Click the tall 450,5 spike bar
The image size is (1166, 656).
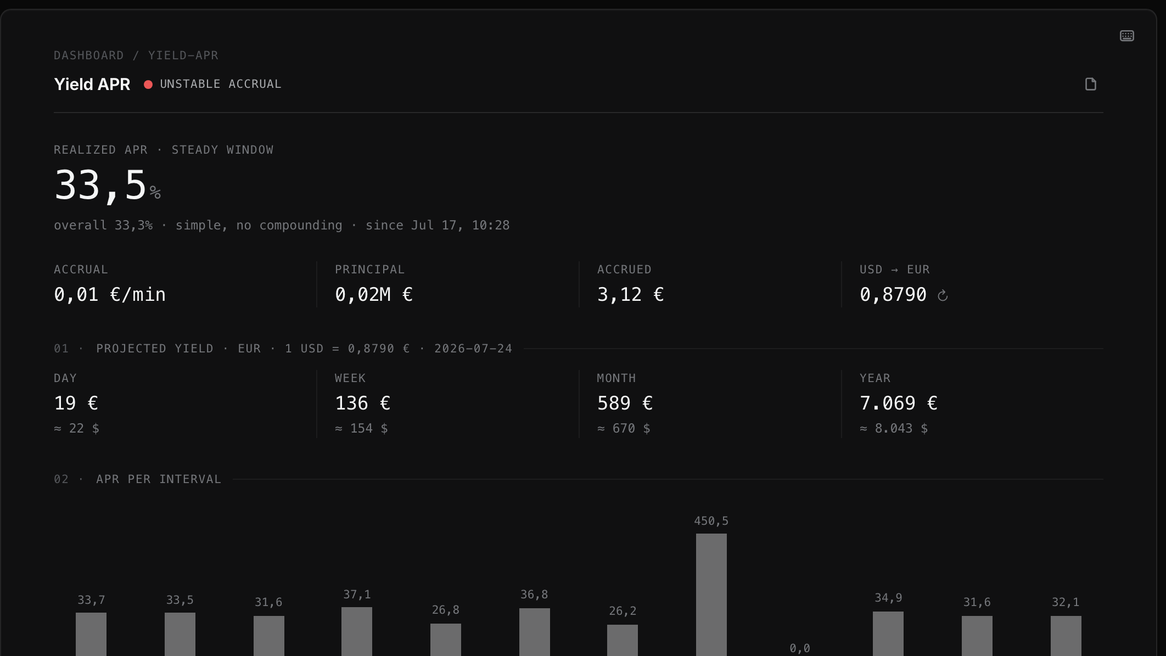(711, 595)
